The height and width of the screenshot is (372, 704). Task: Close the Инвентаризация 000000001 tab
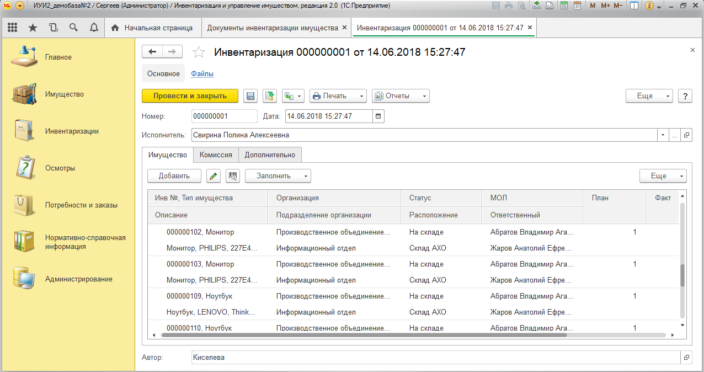coord(530,28)
